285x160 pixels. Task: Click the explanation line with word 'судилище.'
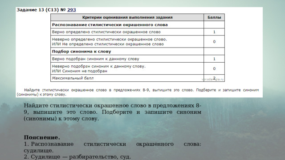(x=113, y=147)
